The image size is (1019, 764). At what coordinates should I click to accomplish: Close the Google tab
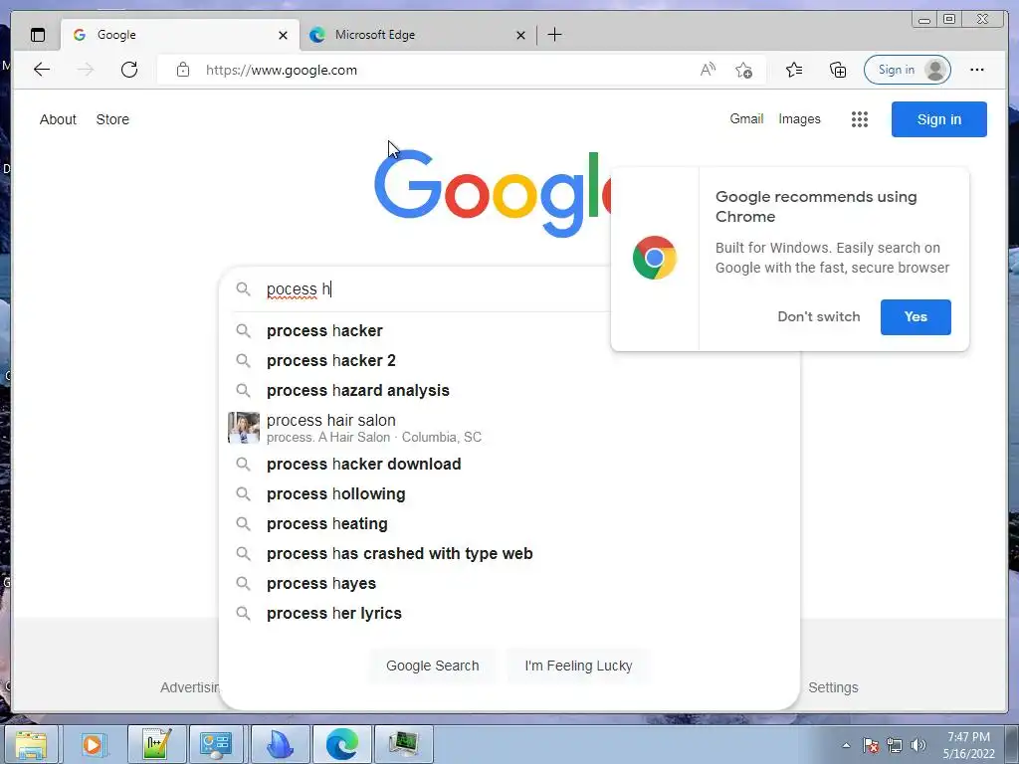[x=283, y=35]
